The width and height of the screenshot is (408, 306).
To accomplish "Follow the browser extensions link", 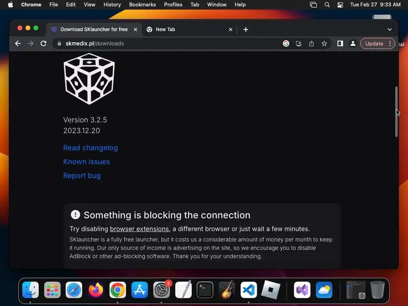I will click(x=139, y=229).
